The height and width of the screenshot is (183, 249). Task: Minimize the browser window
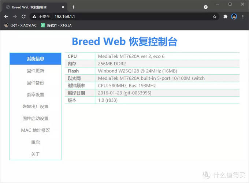(218, 4)
